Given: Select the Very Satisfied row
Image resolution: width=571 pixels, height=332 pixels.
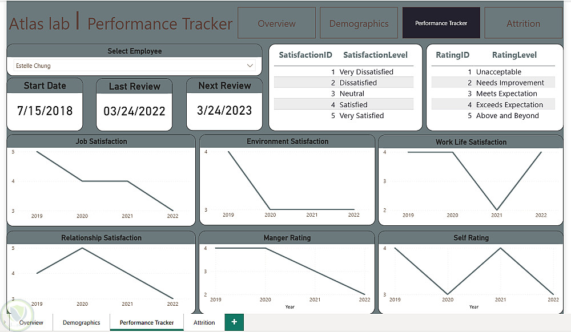Looking at the screenshot, I should (344, 115).
